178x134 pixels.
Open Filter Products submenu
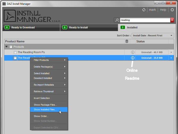[49, 60]
